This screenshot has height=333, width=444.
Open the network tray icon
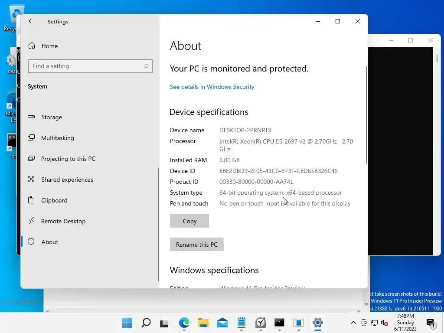tap(374, 323)
